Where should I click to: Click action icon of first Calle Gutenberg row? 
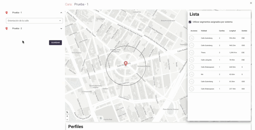tap(192, 38)
